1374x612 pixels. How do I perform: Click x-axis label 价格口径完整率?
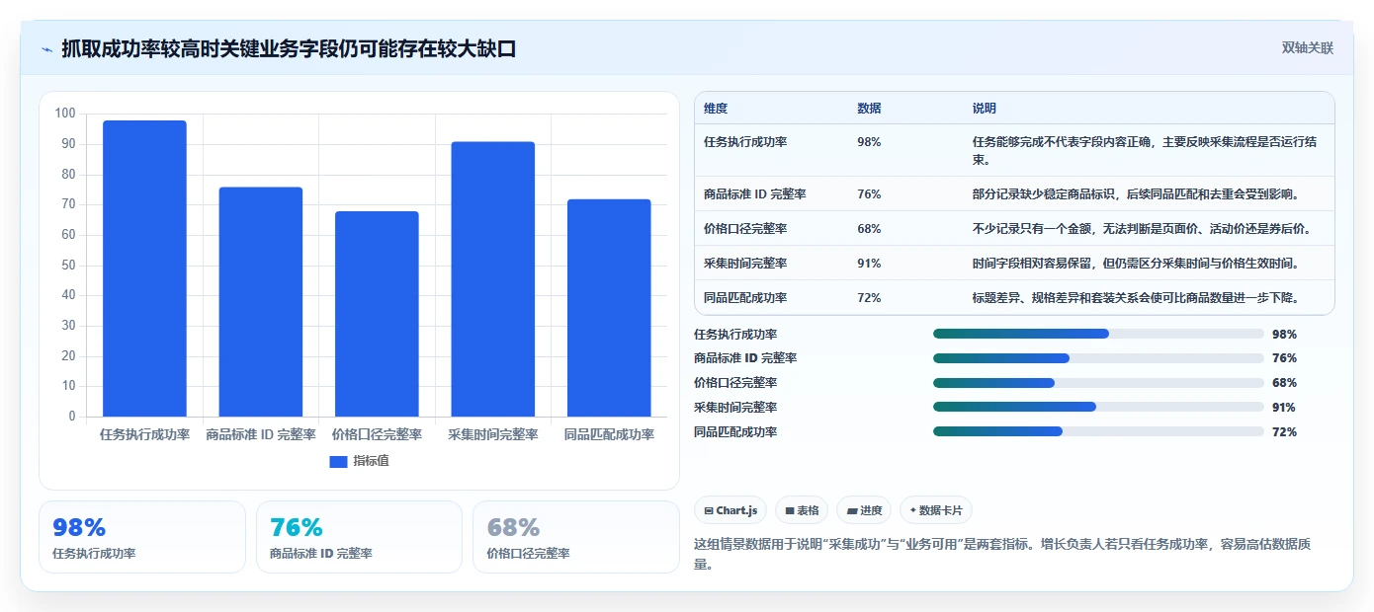(377, 434)
